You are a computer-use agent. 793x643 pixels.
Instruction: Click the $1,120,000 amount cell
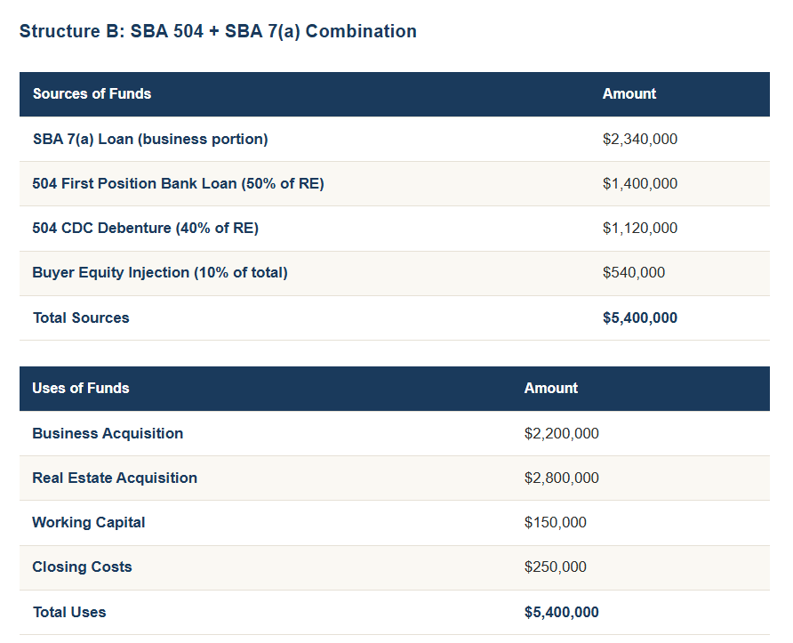[640, 228]
